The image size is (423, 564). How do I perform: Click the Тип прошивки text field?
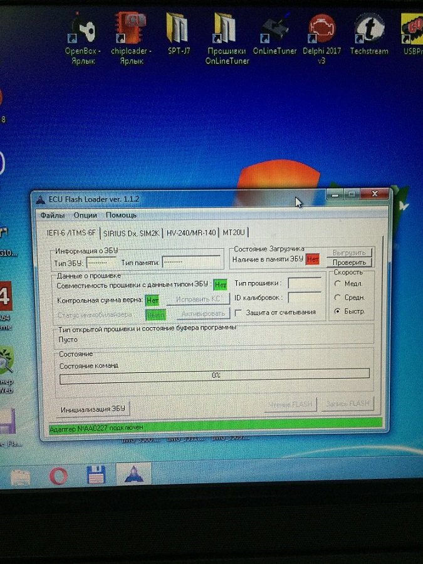pos(305,284)
